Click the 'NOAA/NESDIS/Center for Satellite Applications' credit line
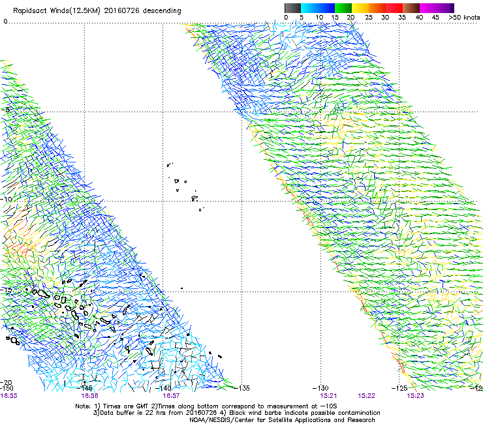Viewport: 483px width, 424px height. point(282,419)
